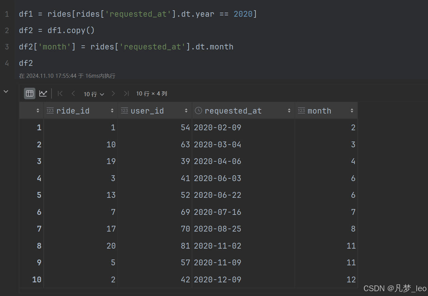This screenshot has height=296, width=428.
Task: Click the execution timestamp text below the code
Action: 67,76
